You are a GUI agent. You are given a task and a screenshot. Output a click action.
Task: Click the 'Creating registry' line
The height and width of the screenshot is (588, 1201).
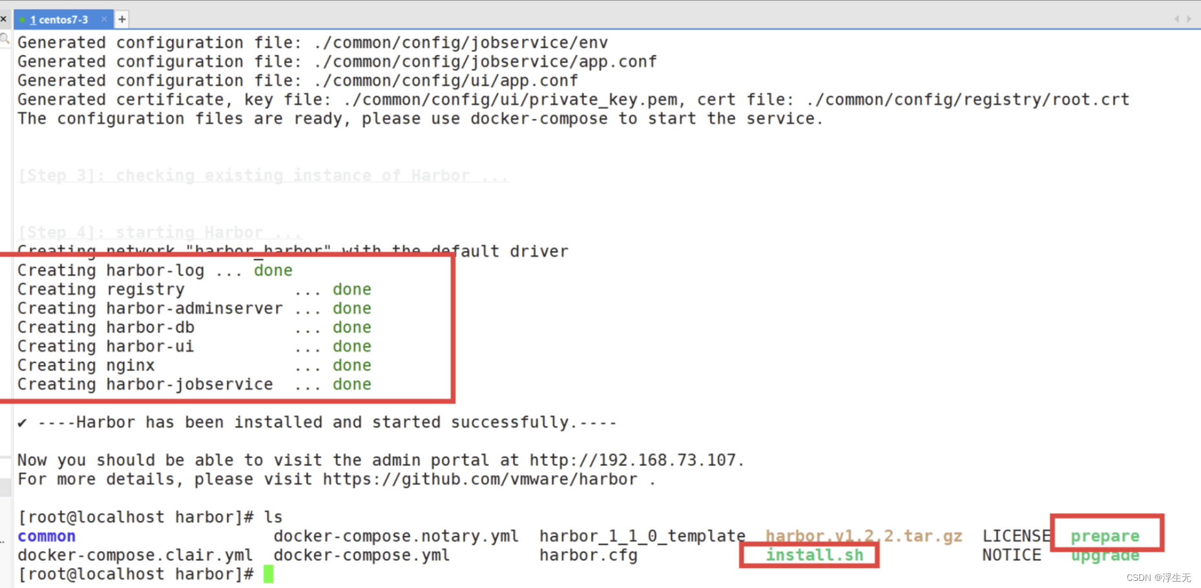pyautogui.click(x=194, y=289)
